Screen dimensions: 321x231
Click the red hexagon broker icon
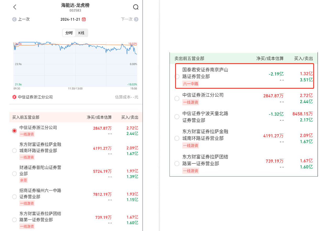tap(14, 97)
